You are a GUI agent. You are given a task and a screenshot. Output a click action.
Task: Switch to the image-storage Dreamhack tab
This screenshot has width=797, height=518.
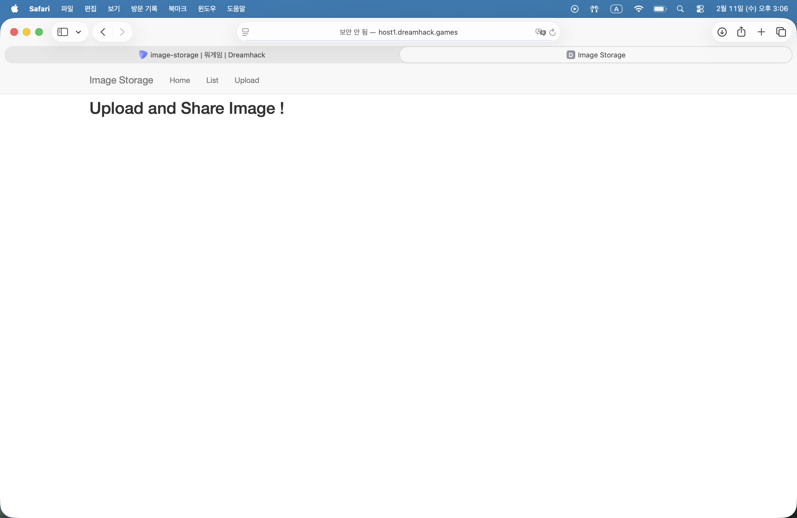click(202, 55)
